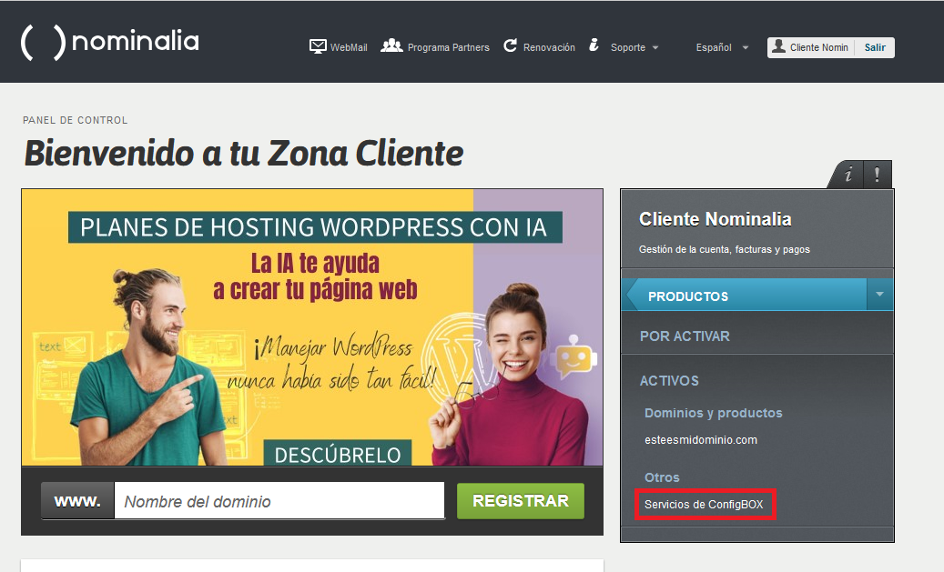944x572 pixels.
Task: Click the Cliente Nomin user icon
Action: coord(778,46)
